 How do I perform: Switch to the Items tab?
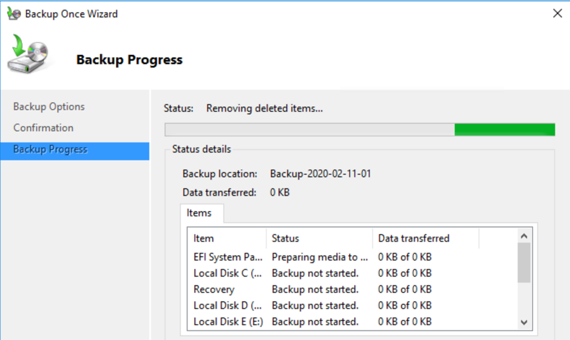pos(199,213)
